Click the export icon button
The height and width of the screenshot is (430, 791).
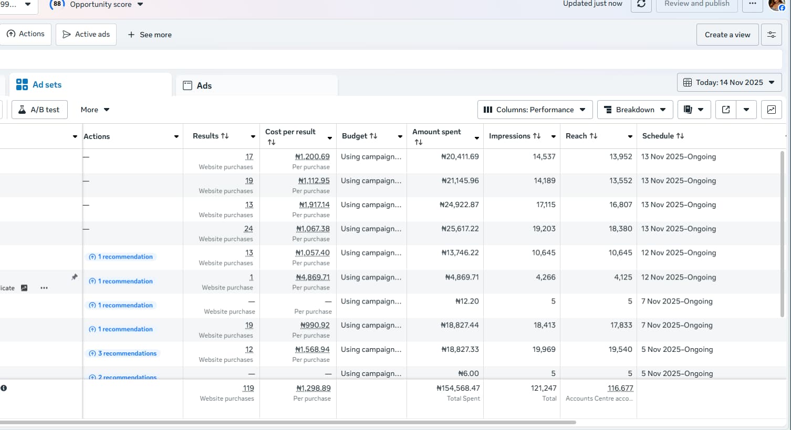(x=726, y=110)
